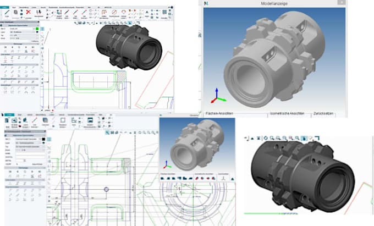Screen dimensions: 374x226
Task: Open the line width dropdown, top-left properties panel
Action: click(x=24, y=38)
